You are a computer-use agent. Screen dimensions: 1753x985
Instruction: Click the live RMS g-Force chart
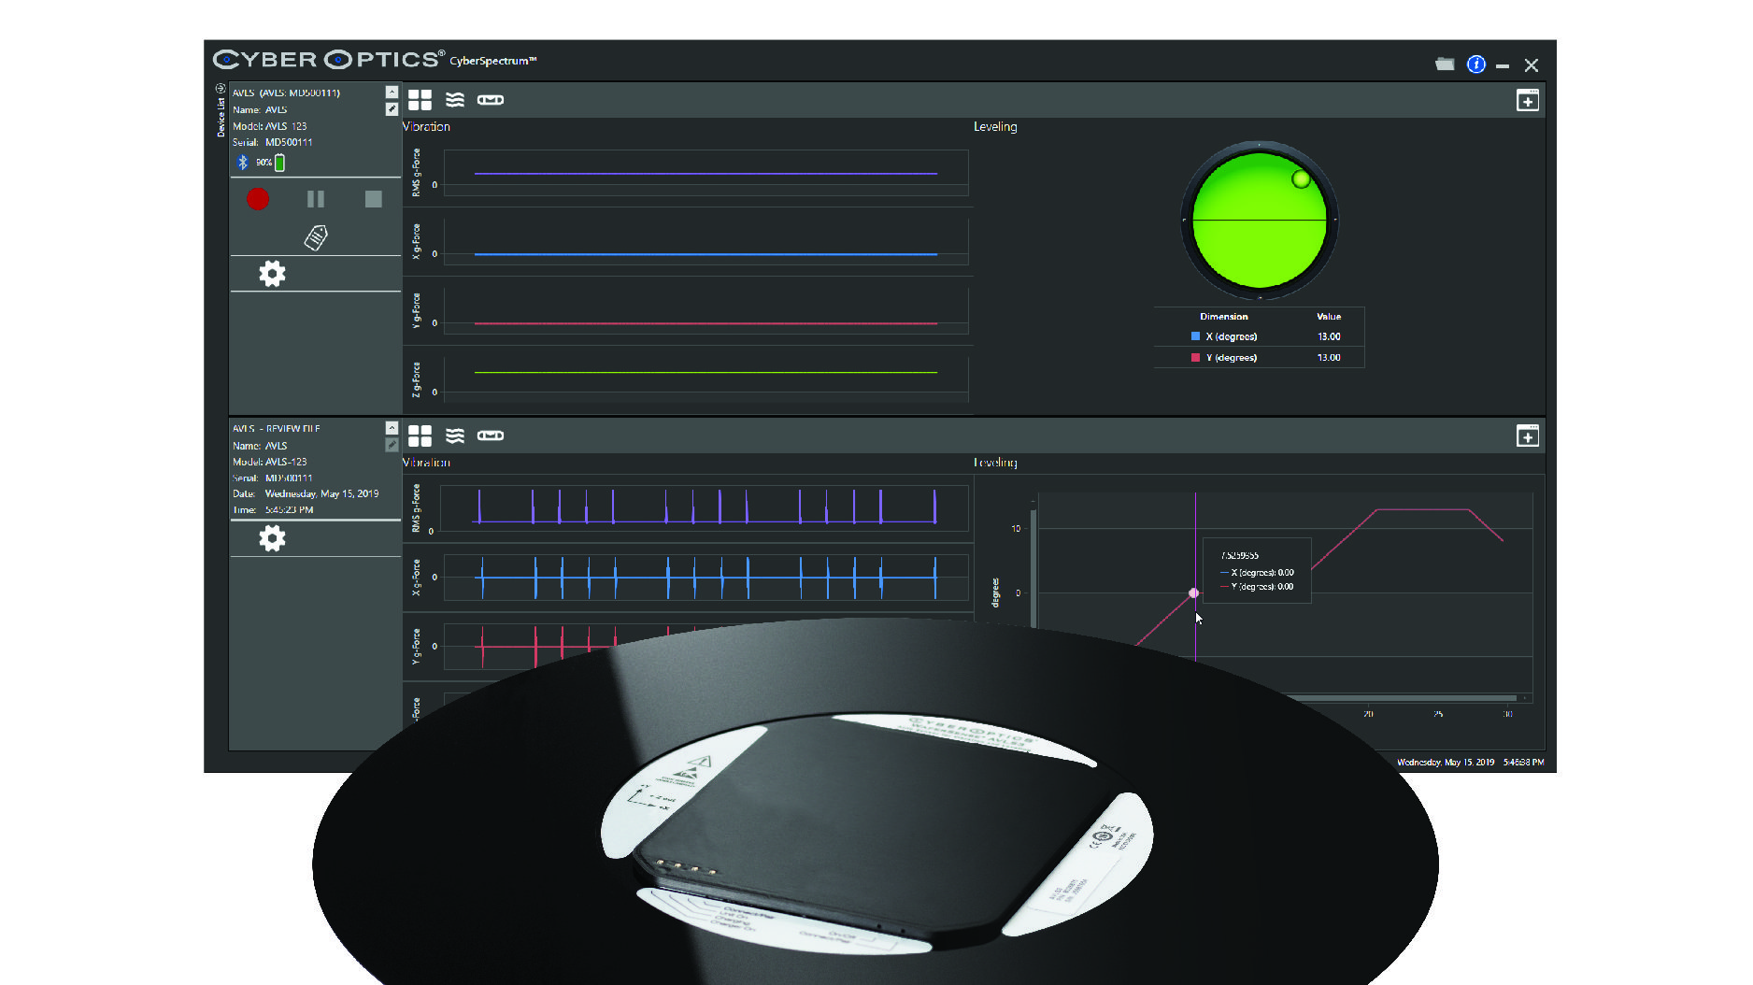click(x=705, y=173)
